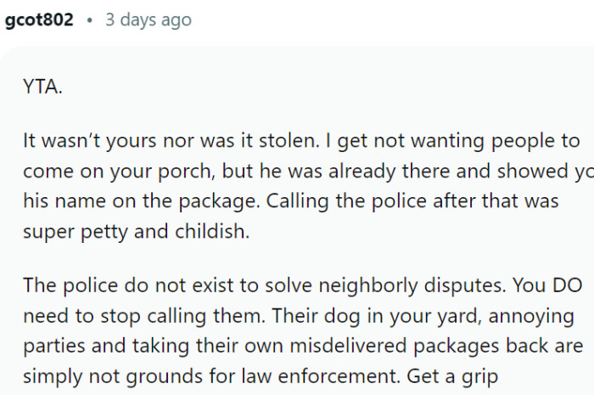Click the phrase "super petty and childish"
This screenshot has height=395, width=594.
(136, 229)
